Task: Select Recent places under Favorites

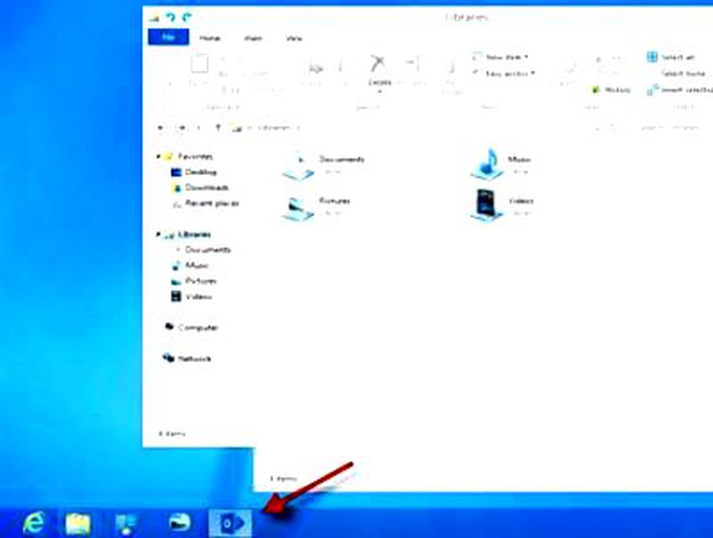Action: pyautogui.click(x=204, y=203)
